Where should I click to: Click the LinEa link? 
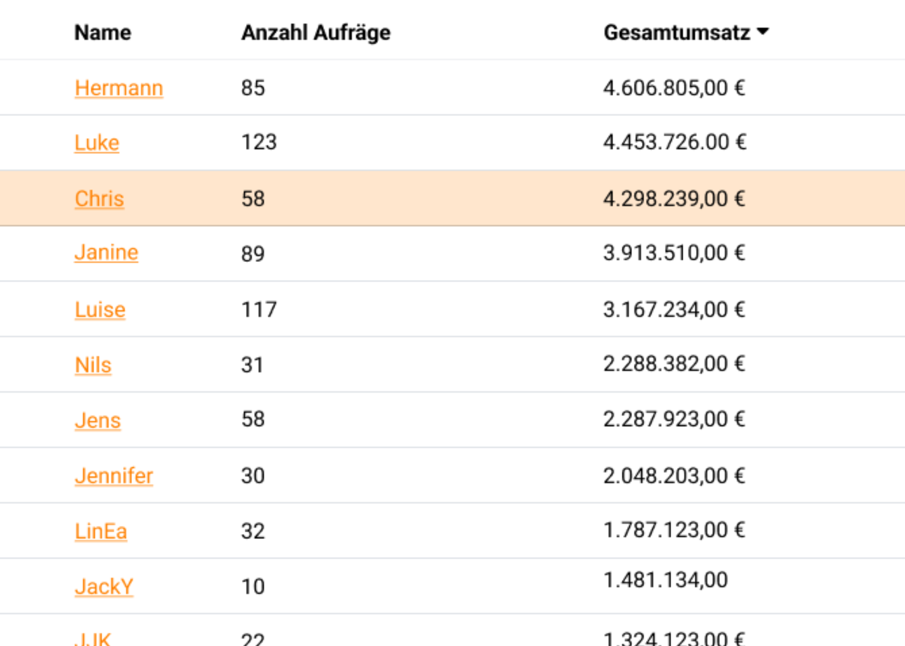[x=101, y=532]
